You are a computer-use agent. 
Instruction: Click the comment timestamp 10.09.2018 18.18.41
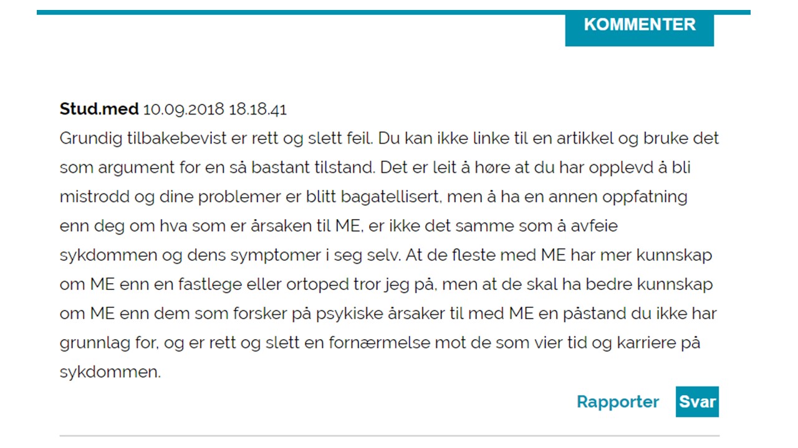[x=214, y=110]
